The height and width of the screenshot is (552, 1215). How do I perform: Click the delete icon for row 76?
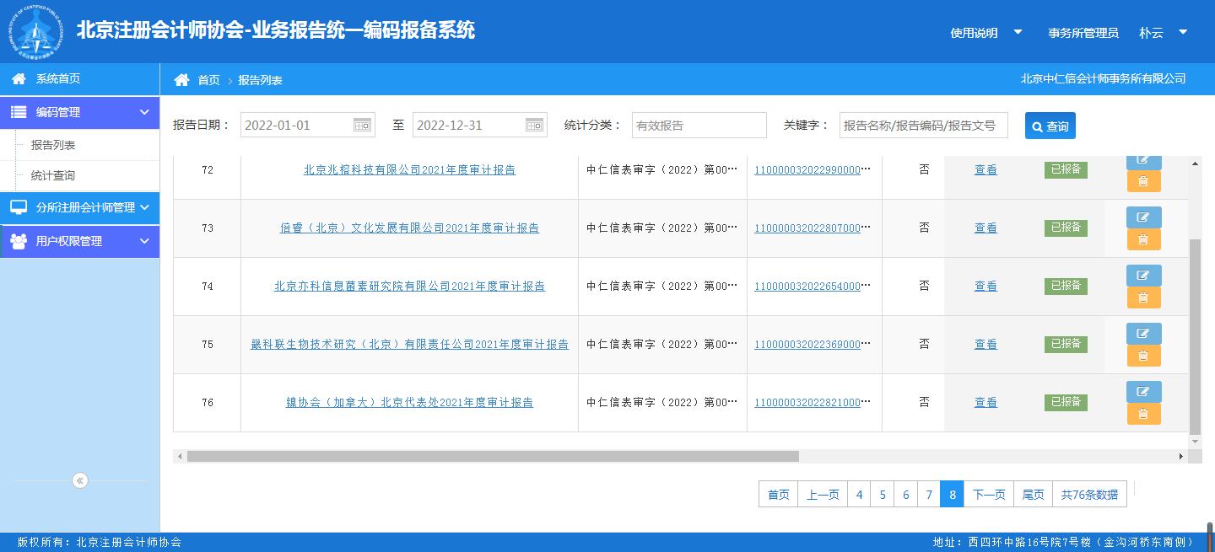(x=1143, y=414)
